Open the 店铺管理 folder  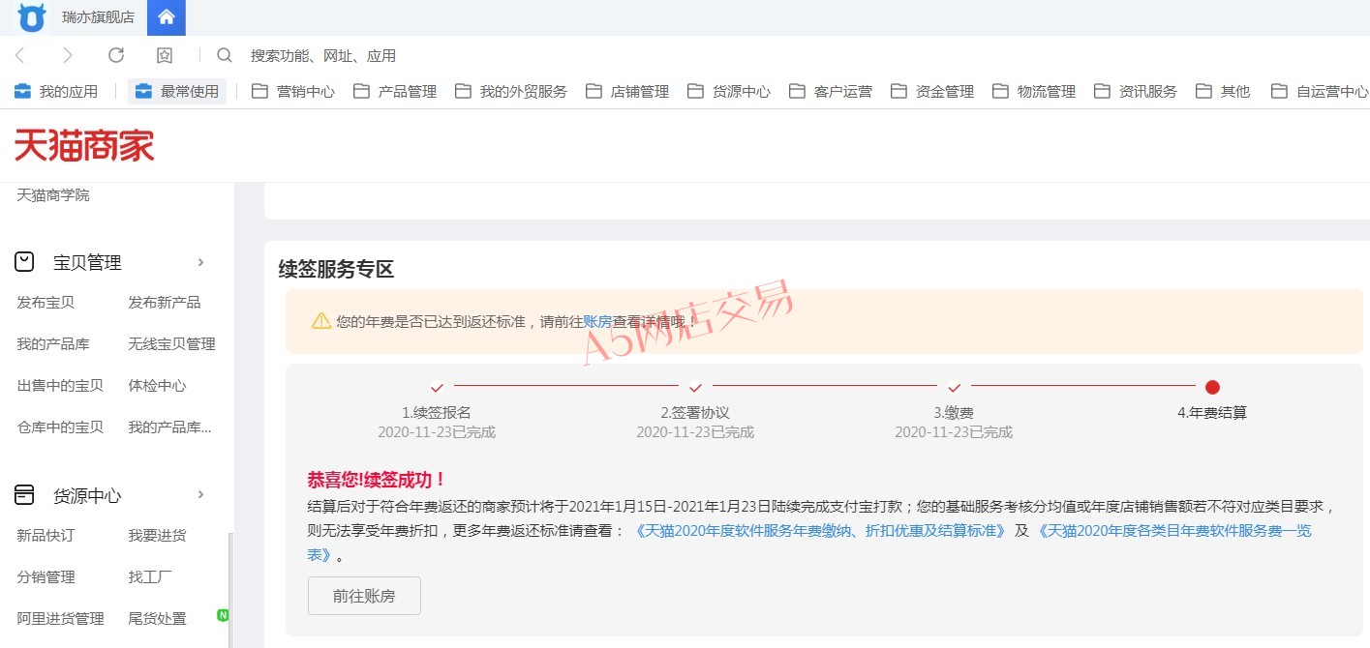click(x=627, y=91)
